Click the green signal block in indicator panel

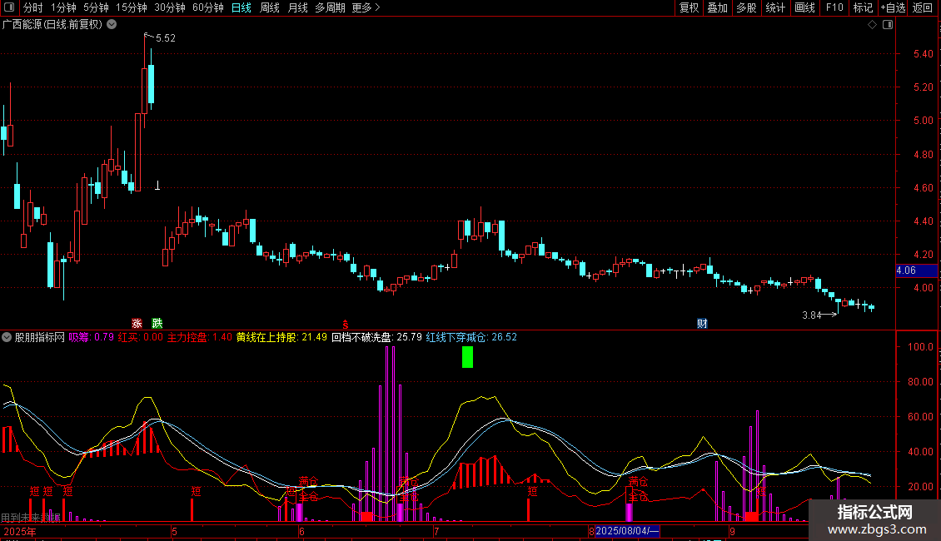pos(467,357)
